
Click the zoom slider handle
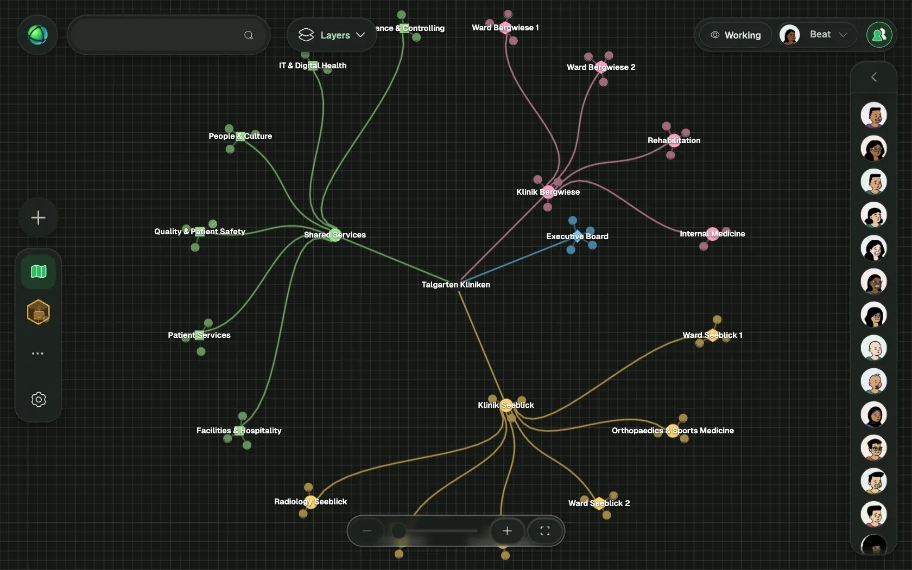pos(398,531)
